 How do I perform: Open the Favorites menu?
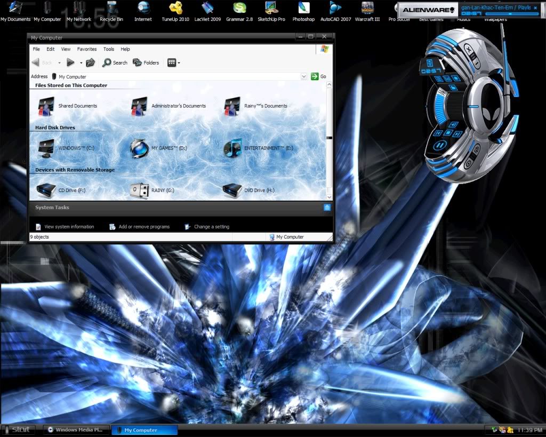(87, 49)
